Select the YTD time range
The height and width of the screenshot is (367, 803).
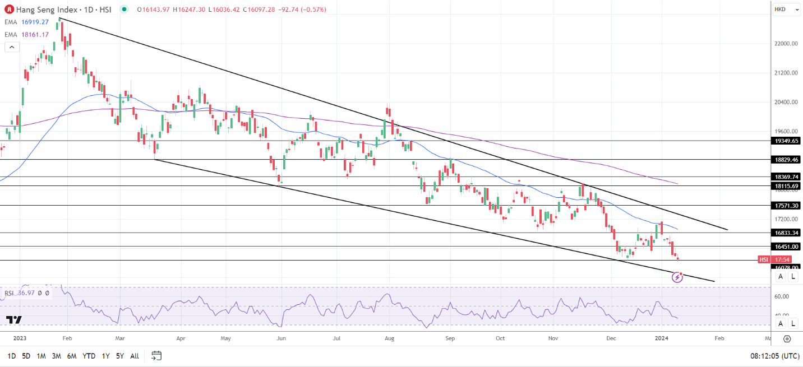89,356
